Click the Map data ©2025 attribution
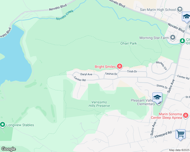 pos(179,150)
